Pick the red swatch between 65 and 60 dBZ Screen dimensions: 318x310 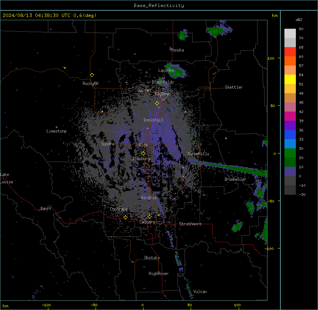point(290,52)
